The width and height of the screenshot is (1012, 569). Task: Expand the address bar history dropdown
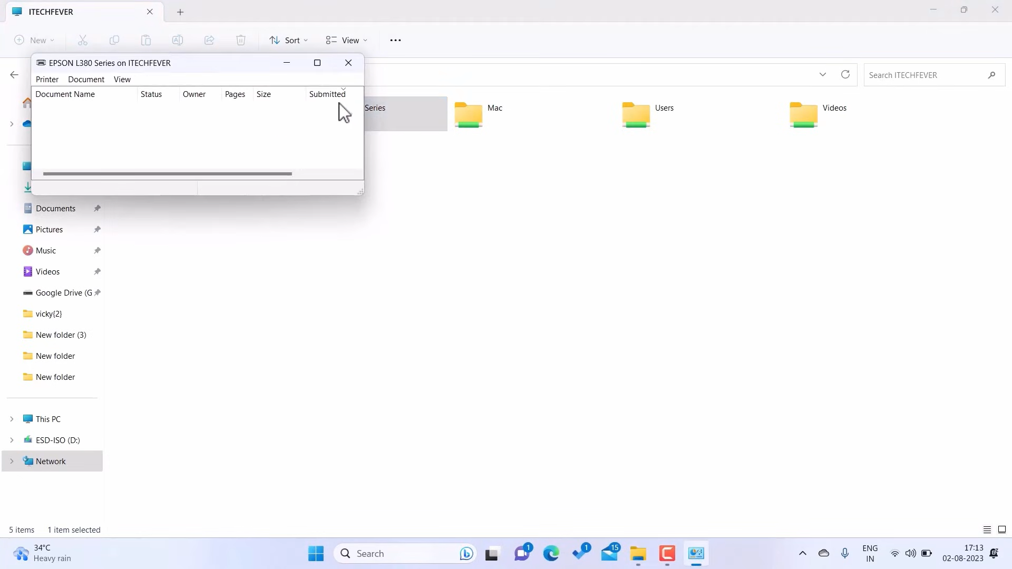pos(823,74)
